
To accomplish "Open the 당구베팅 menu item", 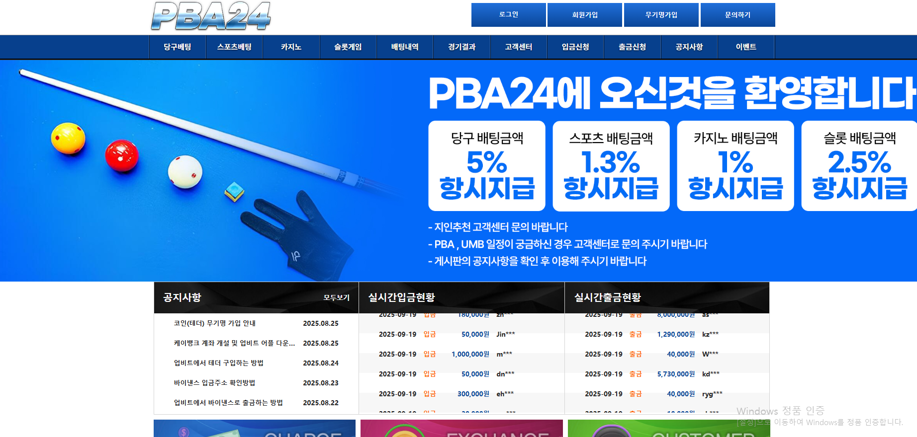I will pos(178,47).
